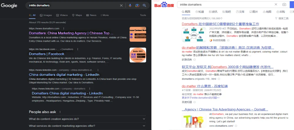Click icon beside 欧路词典 source
Viewport: 294px width, 130px height.
(194, 60)
